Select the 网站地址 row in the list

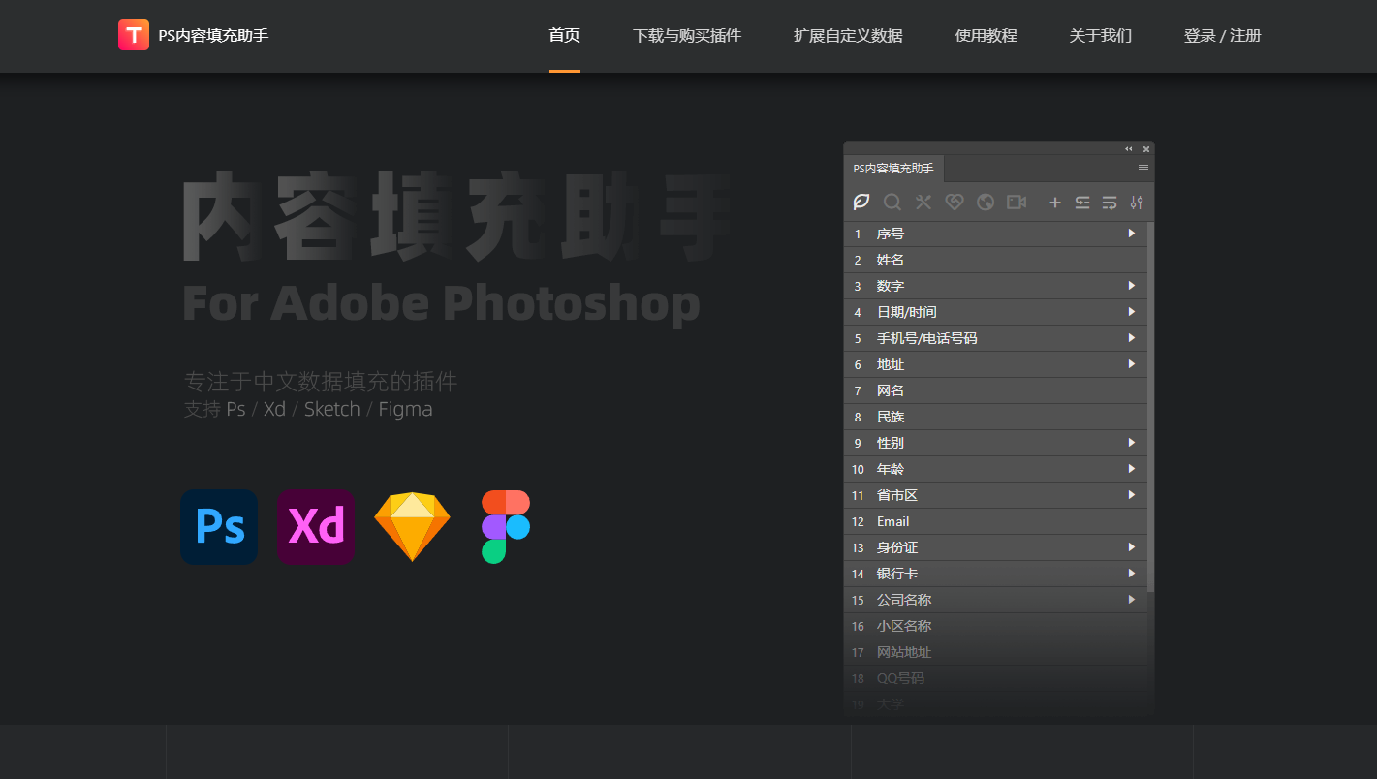pyautogui.click(x=995, y=652)
